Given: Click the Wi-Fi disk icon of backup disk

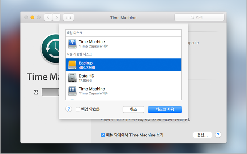Looking at the screenshot, I should click(x=72, y=44).
